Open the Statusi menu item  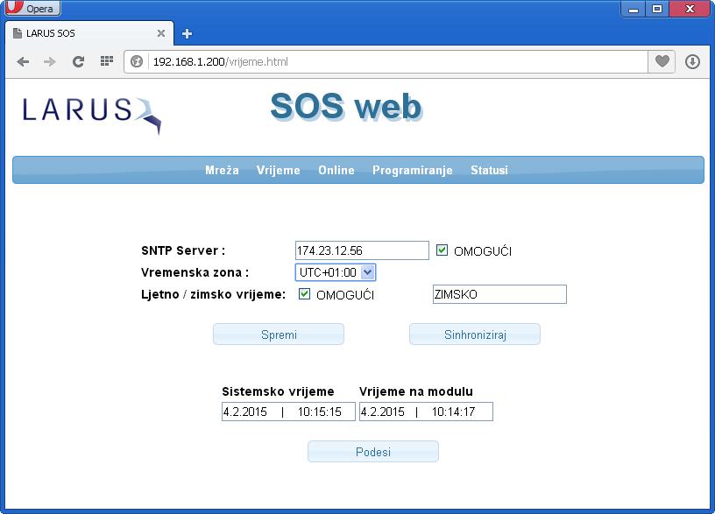click(489, 170)
